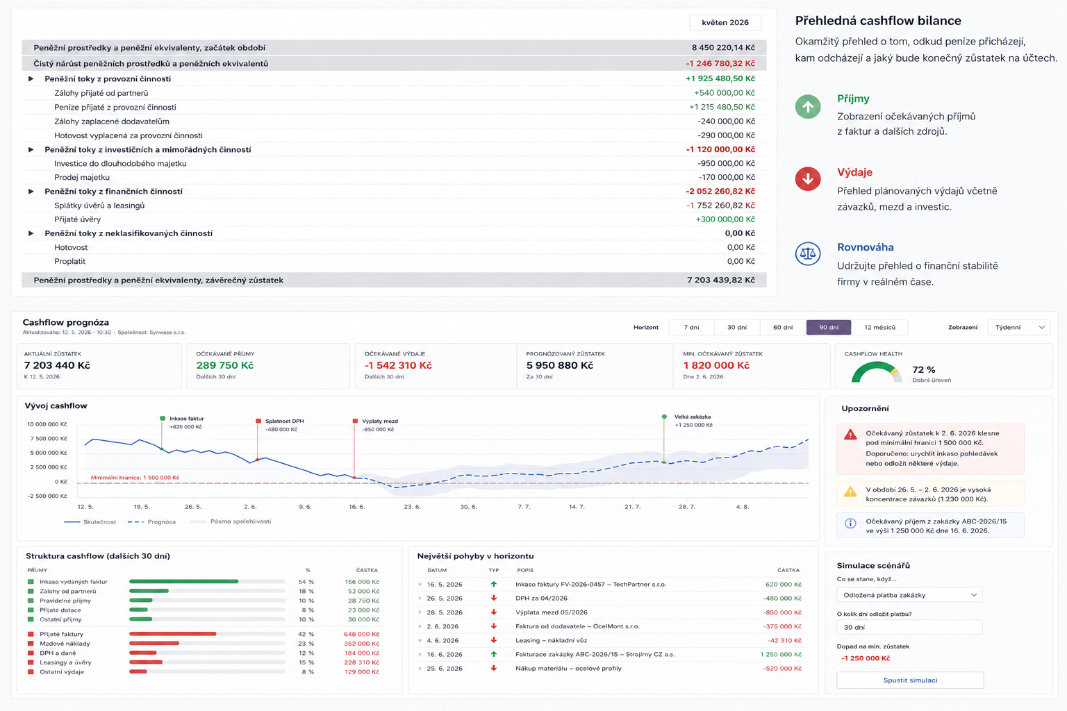Click the Přijaté faktury red progress bar
Screen dimensions: 1067x711
pos(207,634)
